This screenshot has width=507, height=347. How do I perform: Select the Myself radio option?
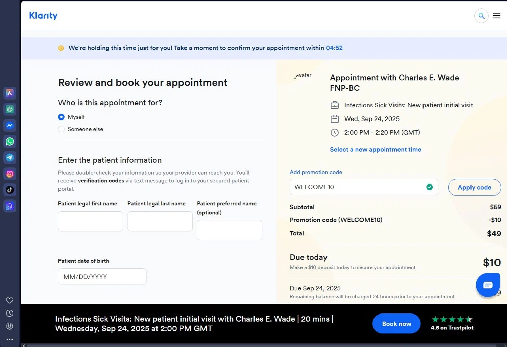point(61,117)
